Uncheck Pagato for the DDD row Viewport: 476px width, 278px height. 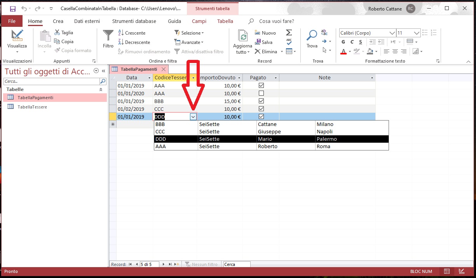262,117
